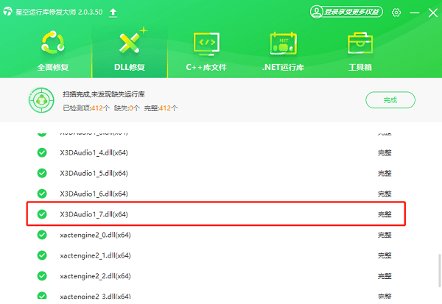Image resolution: width=442 pixels, height=304 pixels.
Task: Open the 工具箱 toolbox tab
Action: point(360,52)
